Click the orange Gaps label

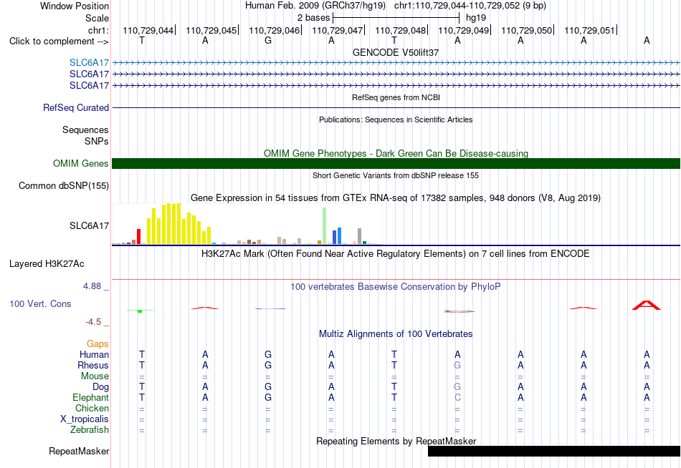[97, 344]
